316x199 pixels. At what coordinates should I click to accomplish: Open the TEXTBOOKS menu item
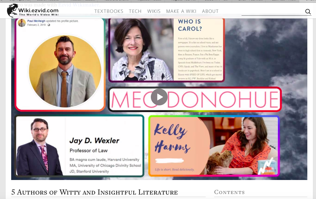tap(109, 11)
